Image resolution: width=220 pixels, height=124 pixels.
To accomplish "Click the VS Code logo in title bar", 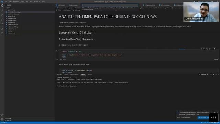I will pos(2,2).
